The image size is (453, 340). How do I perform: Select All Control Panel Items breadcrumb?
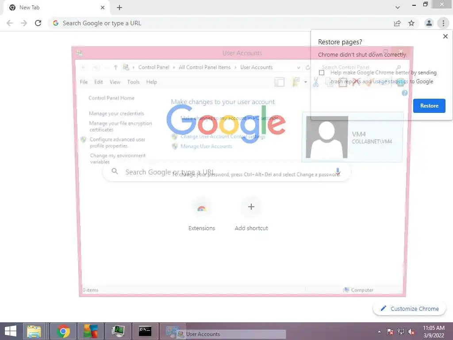click(x=204, y=67)
